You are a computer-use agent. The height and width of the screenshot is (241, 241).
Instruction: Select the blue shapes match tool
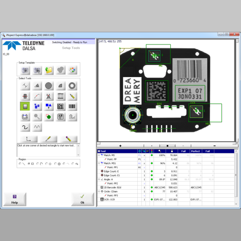[x=49, y=106]
